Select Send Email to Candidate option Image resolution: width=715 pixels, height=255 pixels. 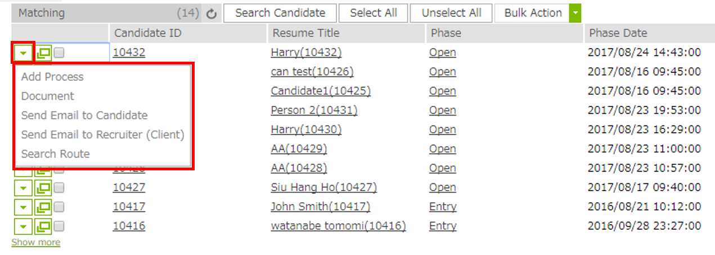click(x=84, y=115)
